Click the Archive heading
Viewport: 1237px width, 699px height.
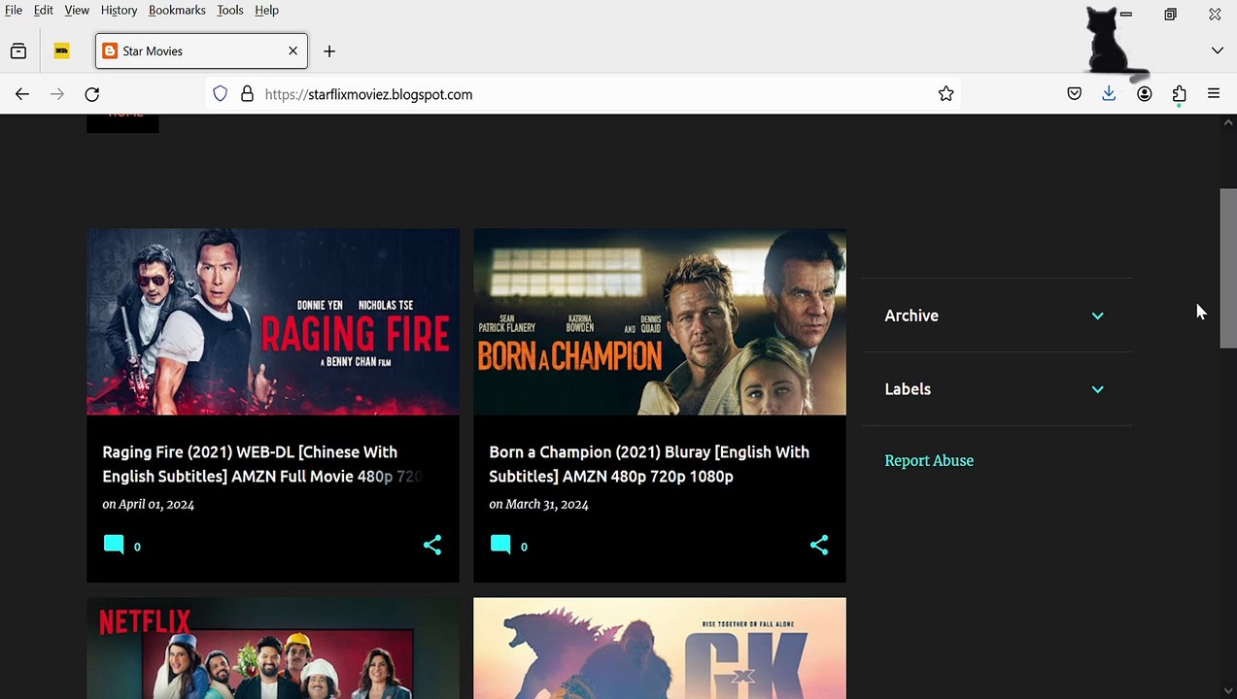coord(911,316)
